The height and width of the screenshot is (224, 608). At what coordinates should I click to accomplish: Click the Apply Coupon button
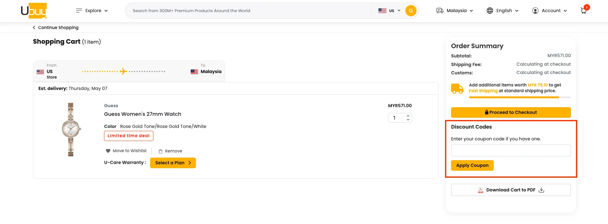[x=472, y=165]
